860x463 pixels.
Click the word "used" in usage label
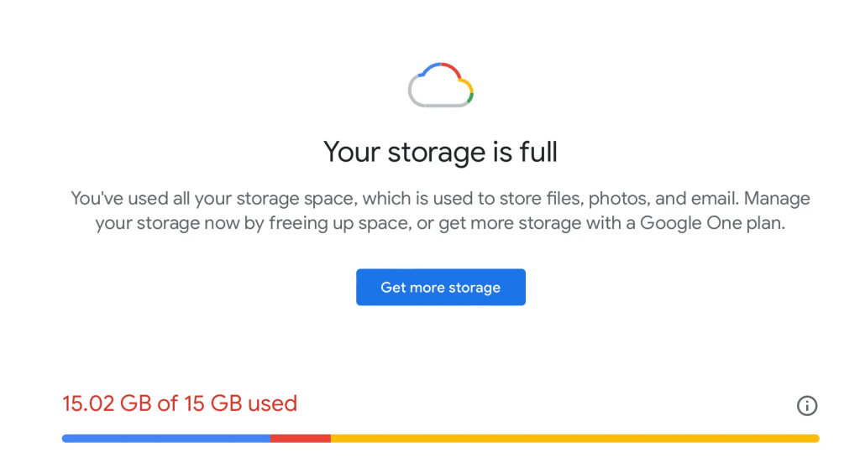coord(272,403)
